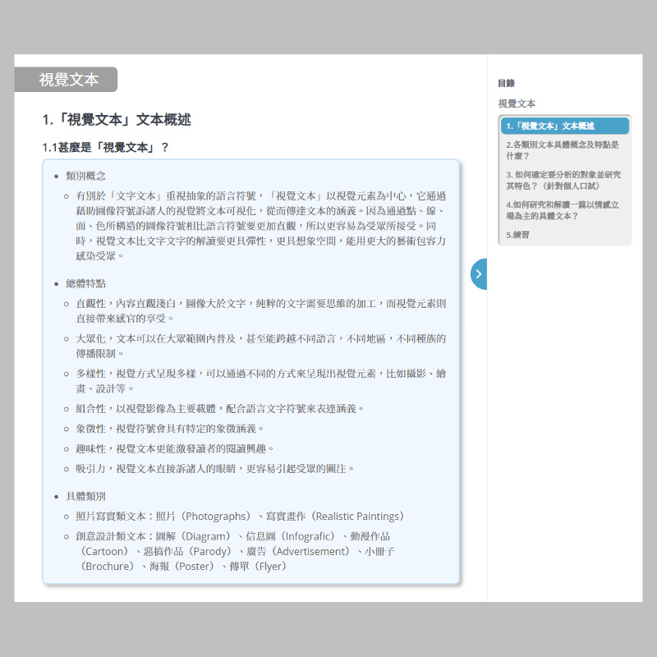Open section 1「視覺文本」文本概述 in contents

point(565,126)
